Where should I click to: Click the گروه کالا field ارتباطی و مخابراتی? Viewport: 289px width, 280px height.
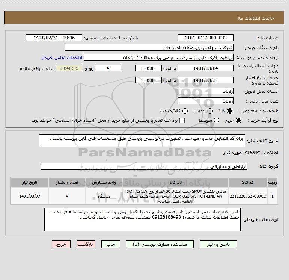(144, 166)
